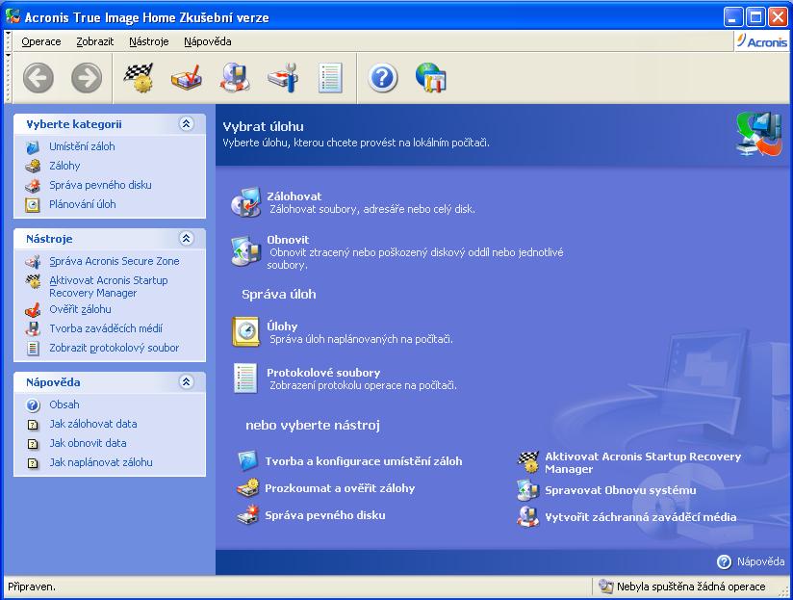Click the Zálohy sidebar icon
Screen dimensions: 793x600
pos(33,166)
